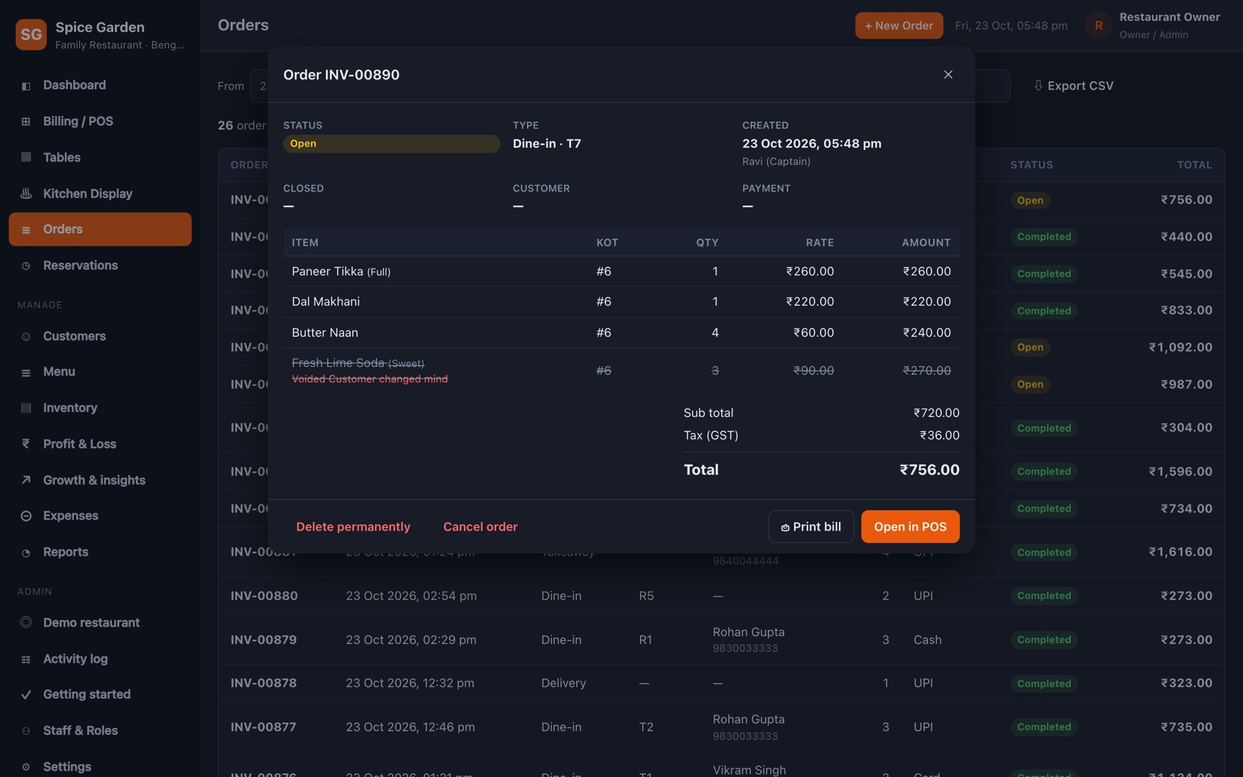Viewport: 1243px width, 777px height.
Task: Click Delete permanently in the dialog
Action: pos(353,527)
